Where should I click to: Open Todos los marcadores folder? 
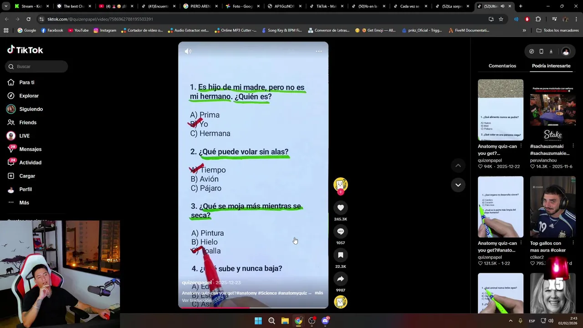click(557, 31)
